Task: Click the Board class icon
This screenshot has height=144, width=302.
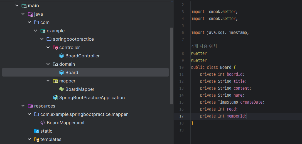Action: pos(62,72)
